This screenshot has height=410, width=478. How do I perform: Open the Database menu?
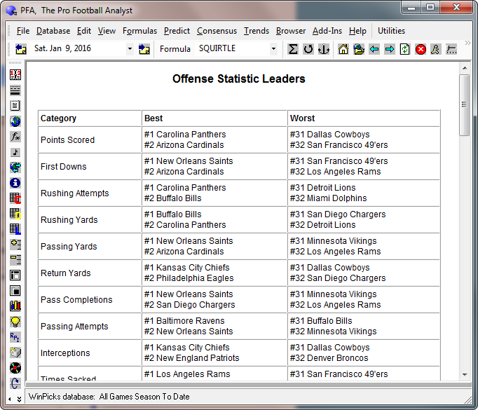pos(53,31)
